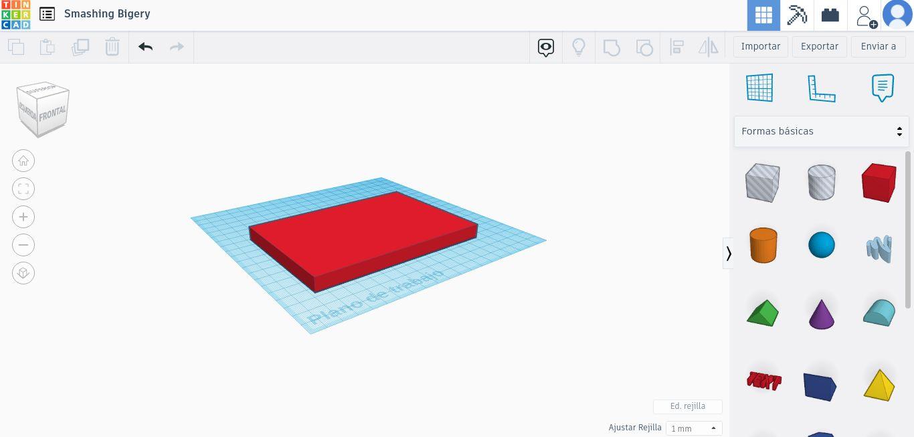Open Bricks mode icon
Viewport: 914px width, 437px height.
pyautogui.click(x=830, y=15)
